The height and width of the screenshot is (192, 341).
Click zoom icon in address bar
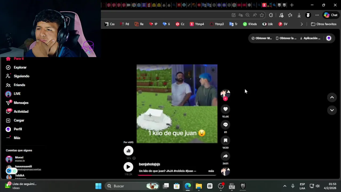pyautogui.click(x=247, y=15)
